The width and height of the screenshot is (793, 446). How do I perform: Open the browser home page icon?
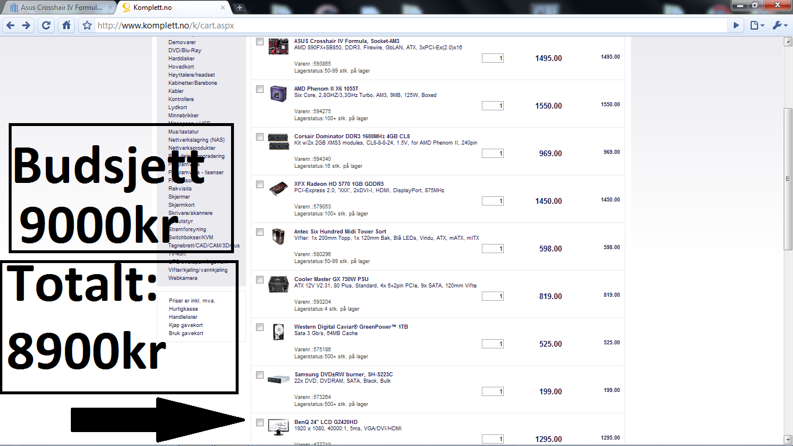point(67,26)
